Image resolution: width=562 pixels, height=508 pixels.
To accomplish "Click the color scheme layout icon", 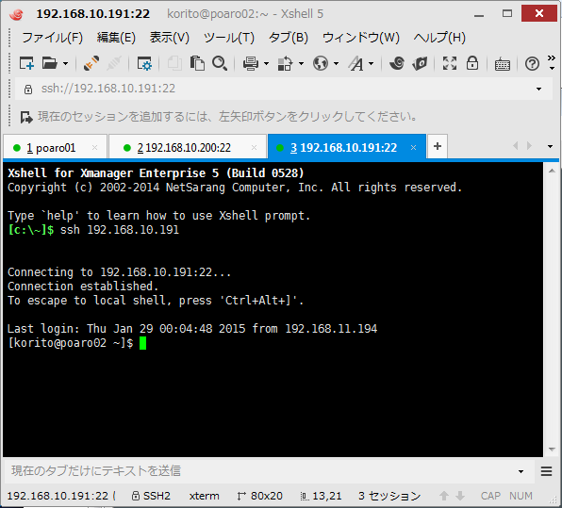I will point(285,63).
